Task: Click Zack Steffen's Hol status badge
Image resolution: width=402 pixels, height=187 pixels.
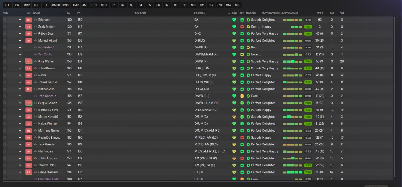Action: (x=29, y=27)
